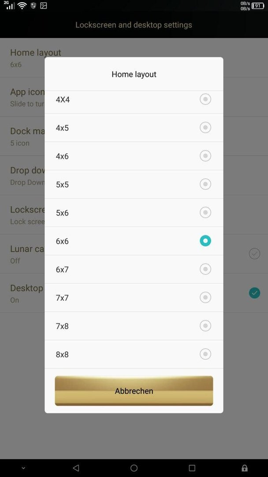The height and width of the screenshot is (477, 268).
Task: Choose the 6x6 selected radio button
Action: click(205, 241)
